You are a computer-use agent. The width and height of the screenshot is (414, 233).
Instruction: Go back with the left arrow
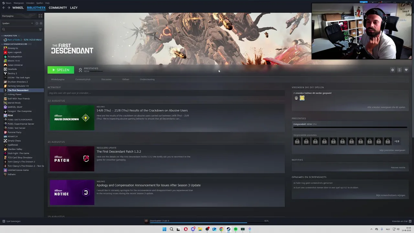pyautogui.click(x=4, y=7)
